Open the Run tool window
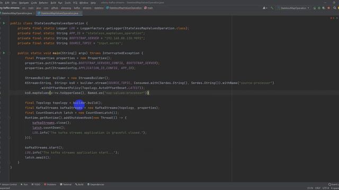 24,184
